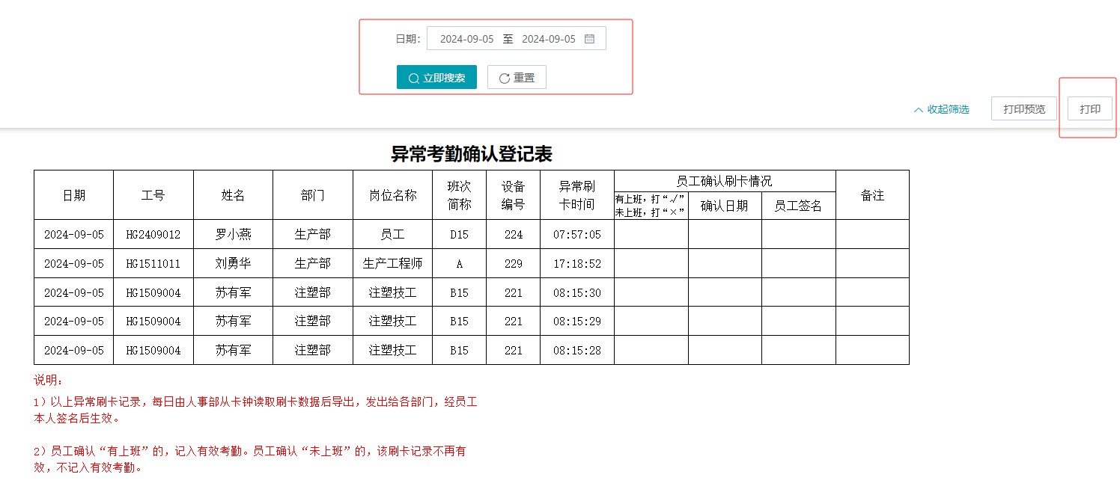The height and width of the screenshot is (501, 1120).
Task: Click the circular refresh icon on 重置
Action: (x=502, y=77)
